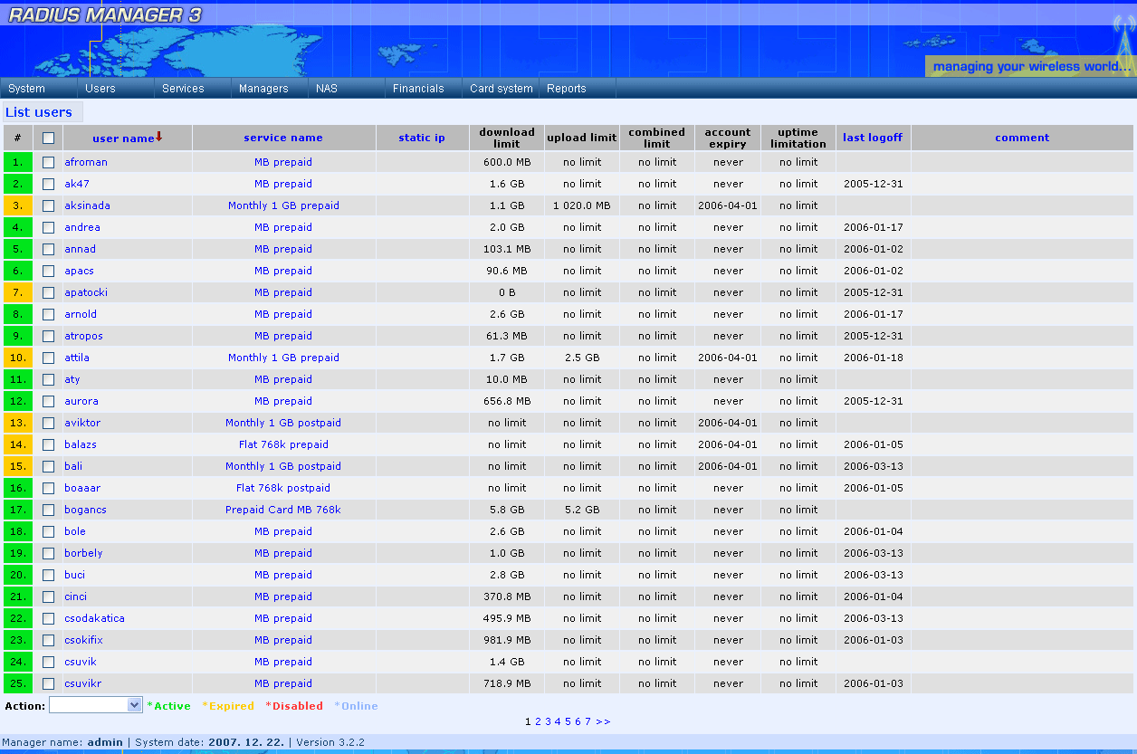
Task: Open the Users menu
Action: [x=98, y=89]
